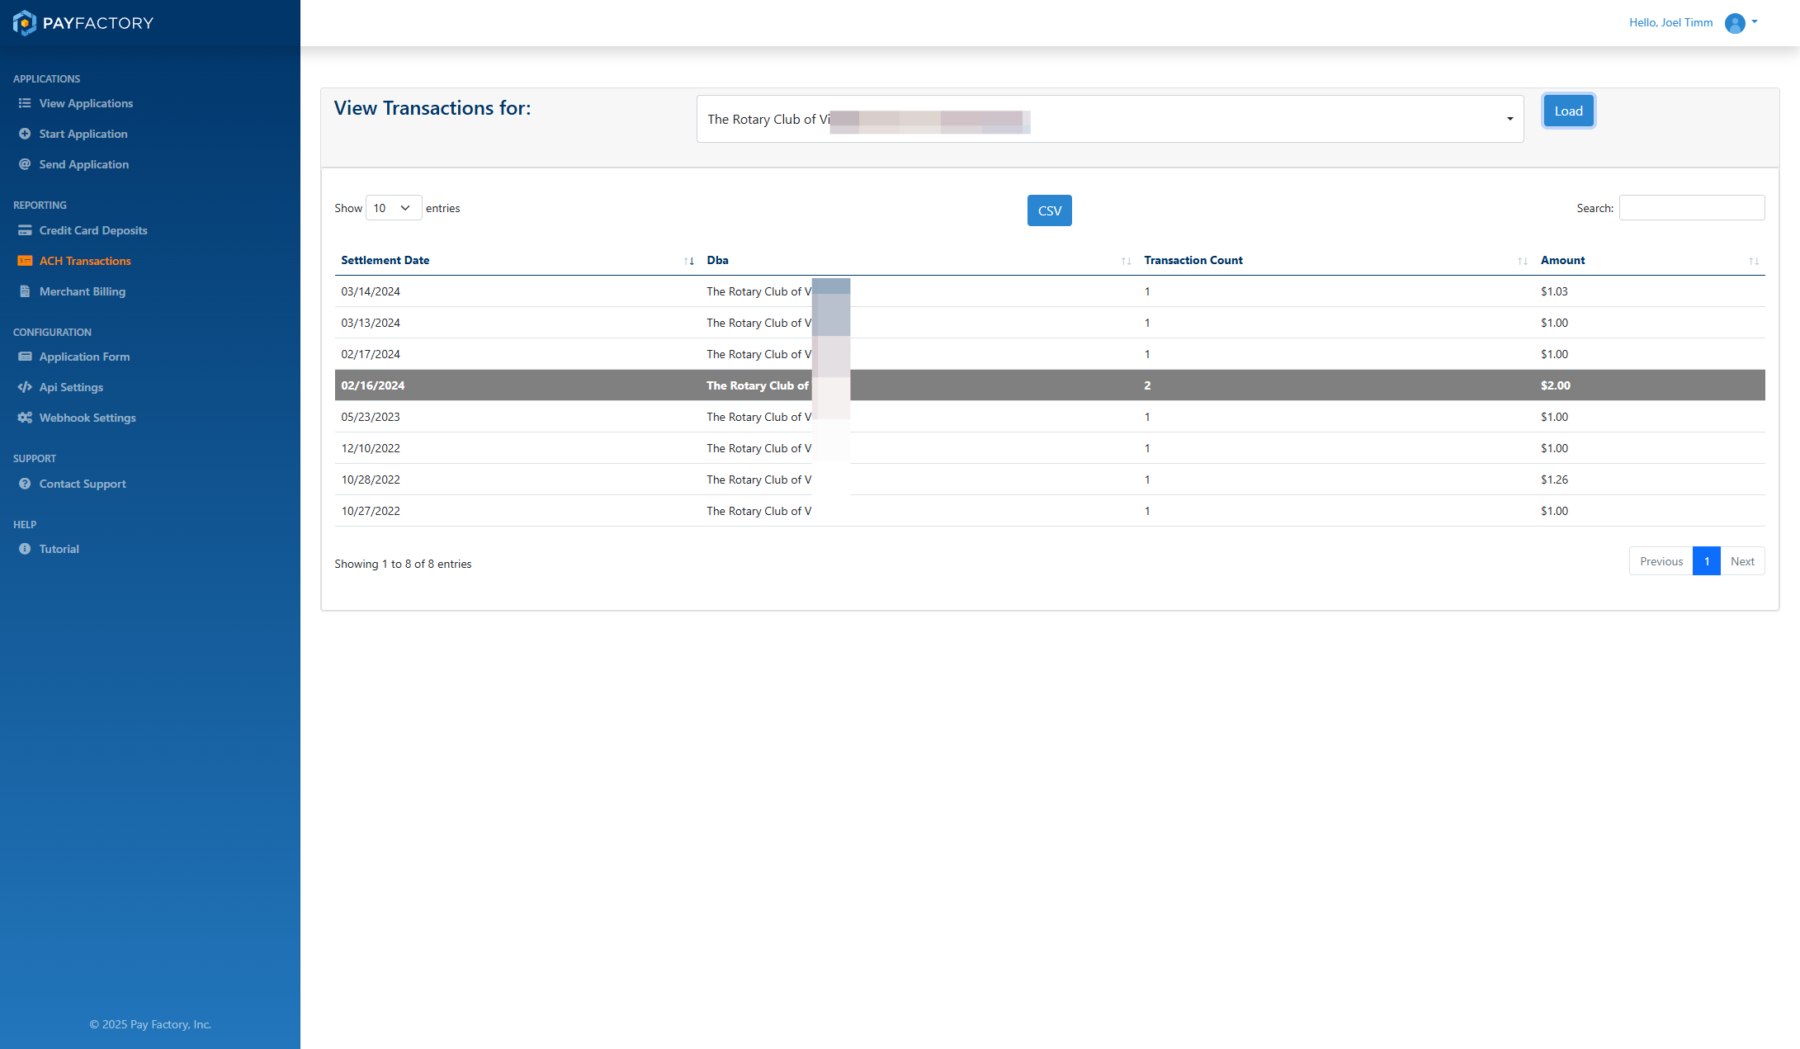Open Start Application page
The width and height of the screenshot is (1800, 1049).
coord(83,134)
